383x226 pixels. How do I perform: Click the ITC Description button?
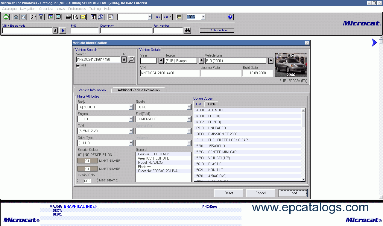pyautogui.click(x=217, y=30)
